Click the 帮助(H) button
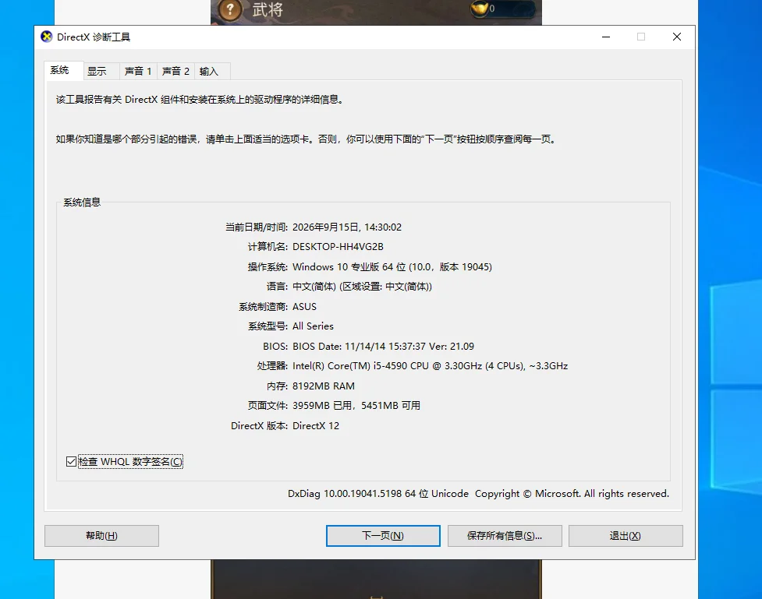This screenshot has height=599, width=762. point(101,536)
